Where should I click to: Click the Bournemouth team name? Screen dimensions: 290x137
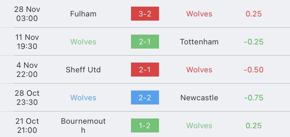pyautogui.click(x=83, y=125)
